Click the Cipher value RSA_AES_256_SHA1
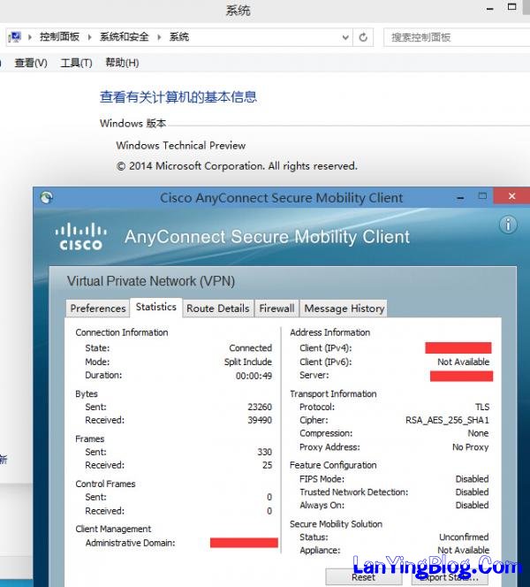Image resolution: width=530 pixels, height=587 pixels. (x=447, y=420)
